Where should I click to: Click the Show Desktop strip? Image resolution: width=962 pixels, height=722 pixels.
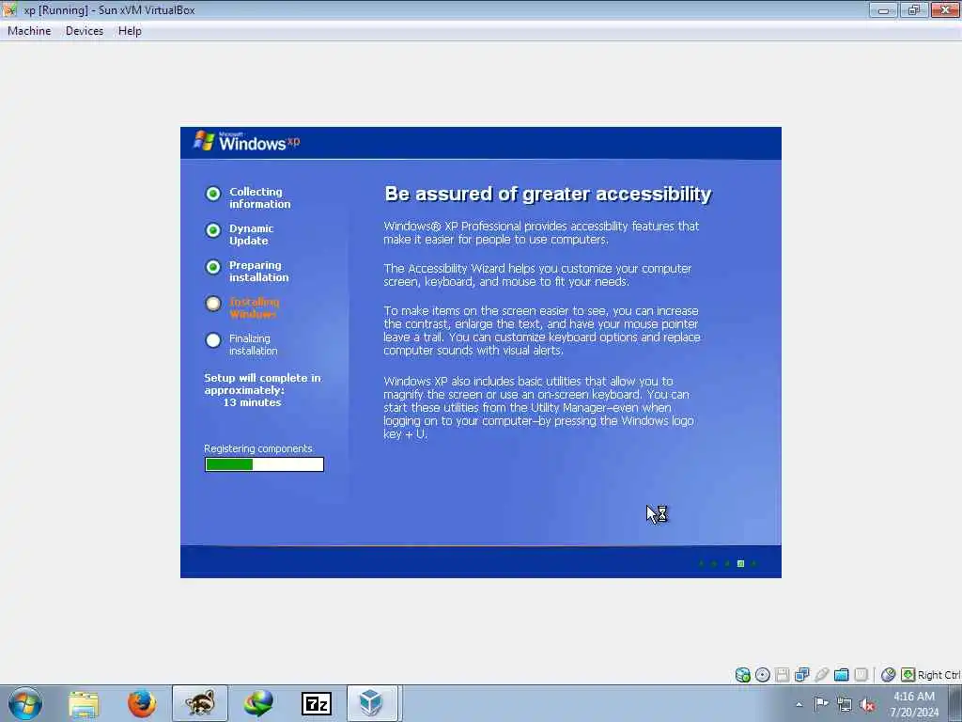pos(955,703)
